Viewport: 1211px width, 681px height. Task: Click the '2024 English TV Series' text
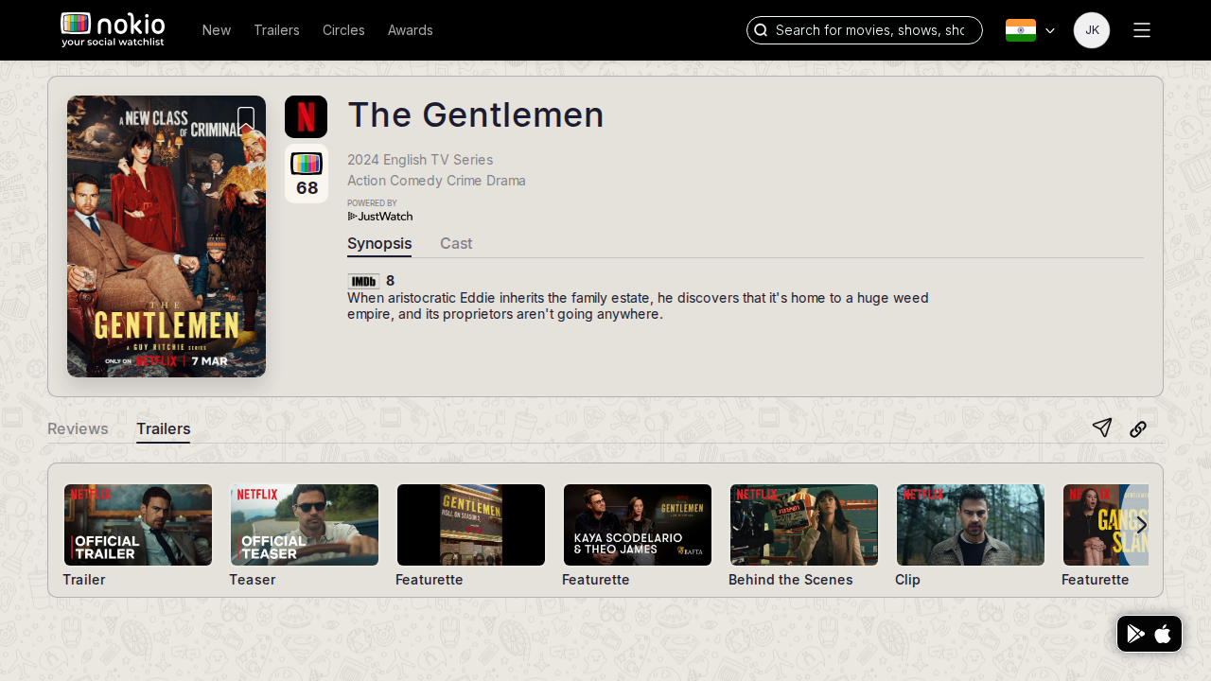pyautogui.click(x=420, y=160)
